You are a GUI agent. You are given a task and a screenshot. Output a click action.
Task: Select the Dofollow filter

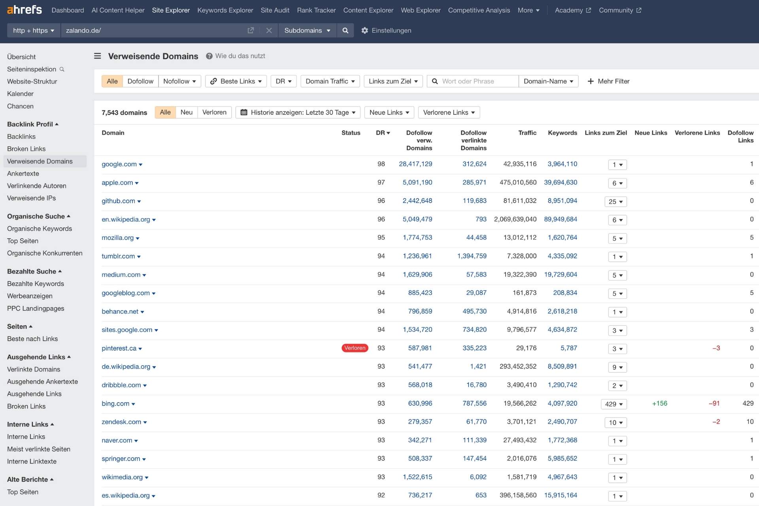tap(140, 81)
